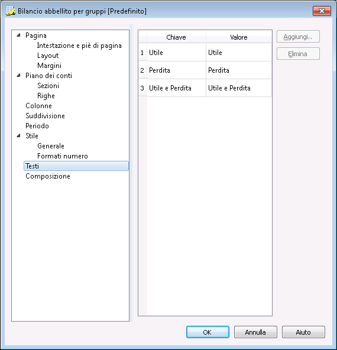This screenshot has height=350, width=337.
Task: Open the Composizione section
Action: tap(48, 176)
